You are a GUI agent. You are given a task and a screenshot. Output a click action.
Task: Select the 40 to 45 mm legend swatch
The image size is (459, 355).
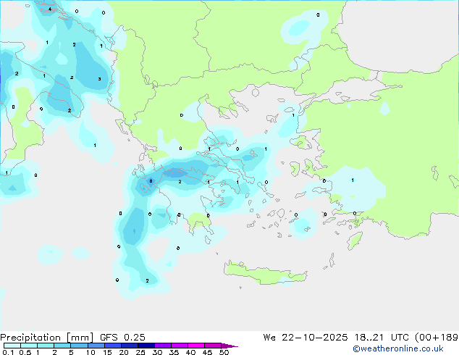[x=196, y=346]
